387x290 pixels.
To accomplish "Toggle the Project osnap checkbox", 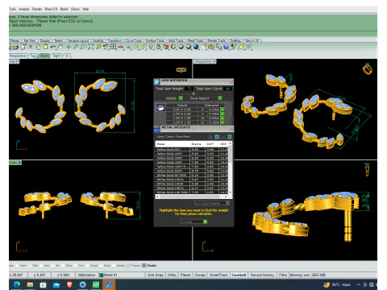I will [x=128, y=266].
